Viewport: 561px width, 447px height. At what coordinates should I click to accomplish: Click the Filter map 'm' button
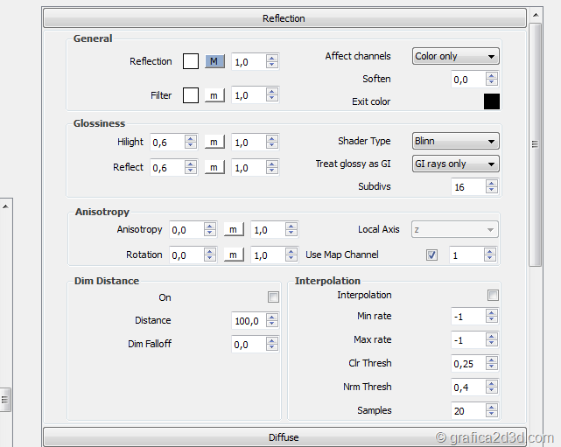(214, 95)
